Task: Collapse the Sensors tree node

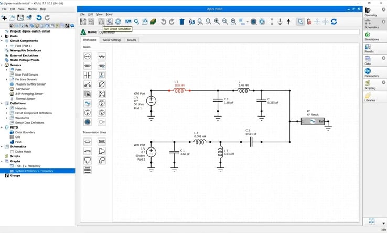Action: tap(3, 65)
